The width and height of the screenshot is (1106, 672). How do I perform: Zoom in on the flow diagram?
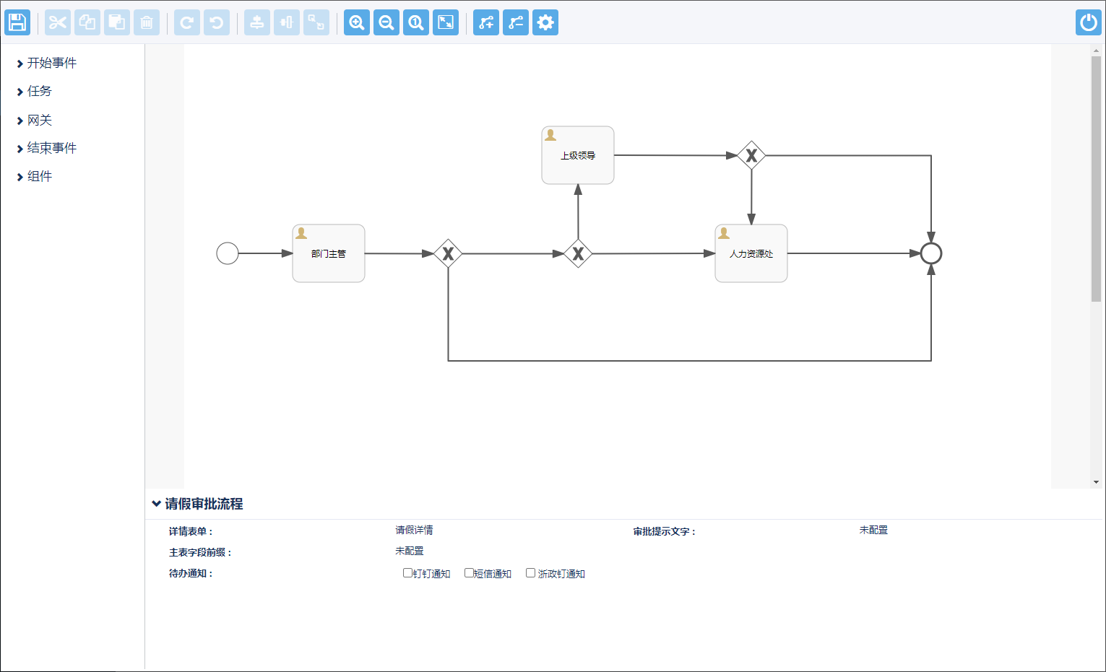click(x=357, y=22)
